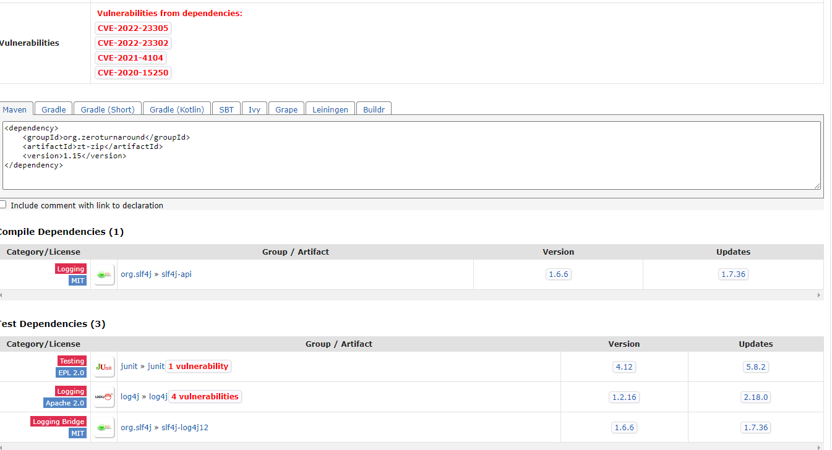
Task: Open the slf4j-api artifact link
Action: (x=176, y=274)
